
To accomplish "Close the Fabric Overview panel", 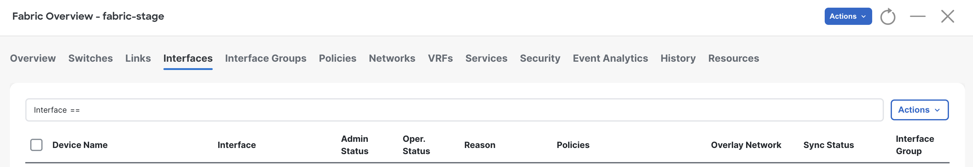I will 947,16.
